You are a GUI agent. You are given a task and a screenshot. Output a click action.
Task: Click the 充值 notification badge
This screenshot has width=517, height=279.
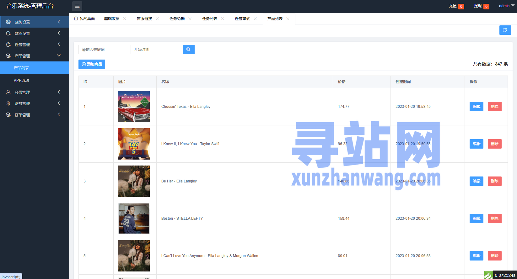(461, 7)
